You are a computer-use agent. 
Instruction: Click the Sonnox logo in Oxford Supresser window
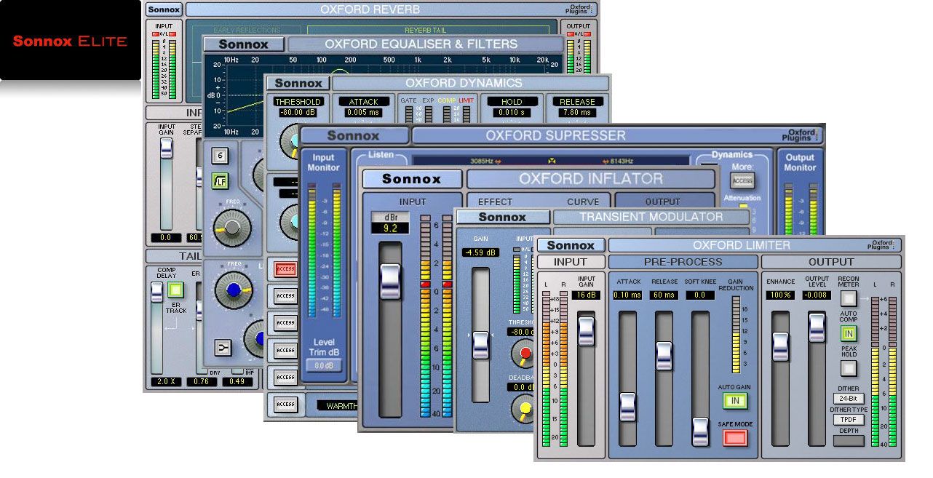[354, 135]
